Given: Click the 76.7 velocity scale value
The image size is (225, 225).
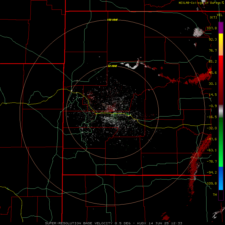Looking at the screenshot, I should pyautogui.click(x=213, y=50).
